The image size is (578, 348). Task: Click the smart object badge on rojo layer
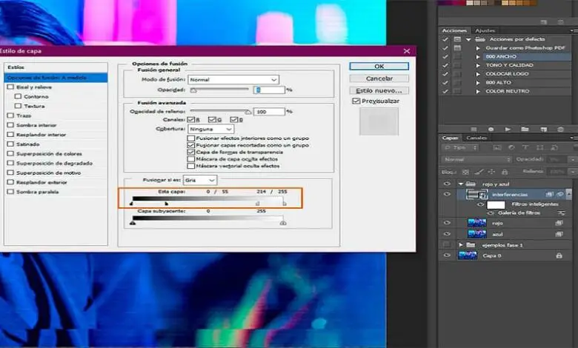559,223
